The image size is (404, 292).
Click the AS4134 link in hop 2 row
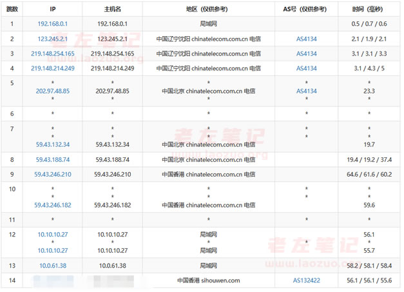[306, 39]
